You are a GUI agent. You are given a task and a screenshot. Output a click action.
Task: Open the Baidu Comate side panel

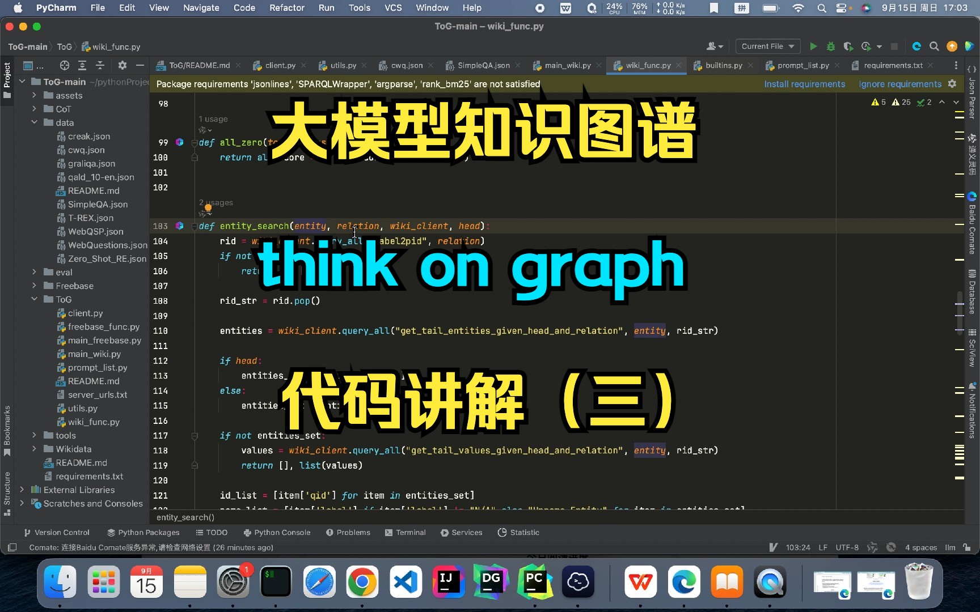click(972, 223)
